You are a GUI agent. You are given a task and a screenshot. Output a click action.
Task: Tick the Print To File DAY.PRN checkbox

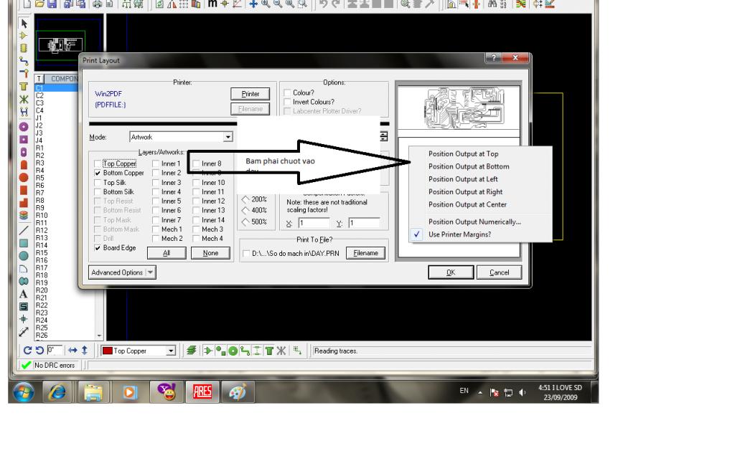[x=246, y=253]
